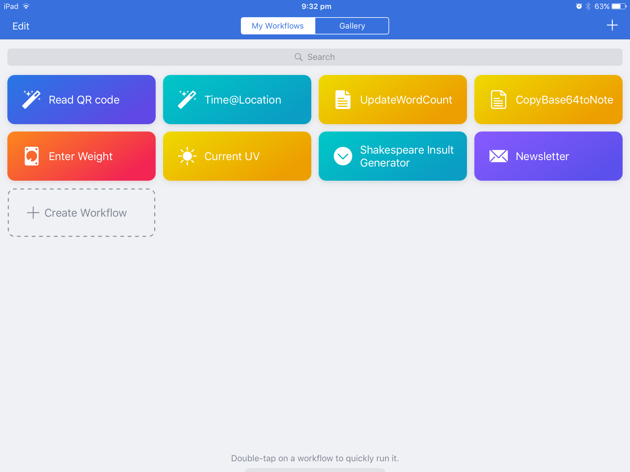Select the UpdateWordCount workflow label
This screenshot has height=472, width=630.
pos(406,100)
